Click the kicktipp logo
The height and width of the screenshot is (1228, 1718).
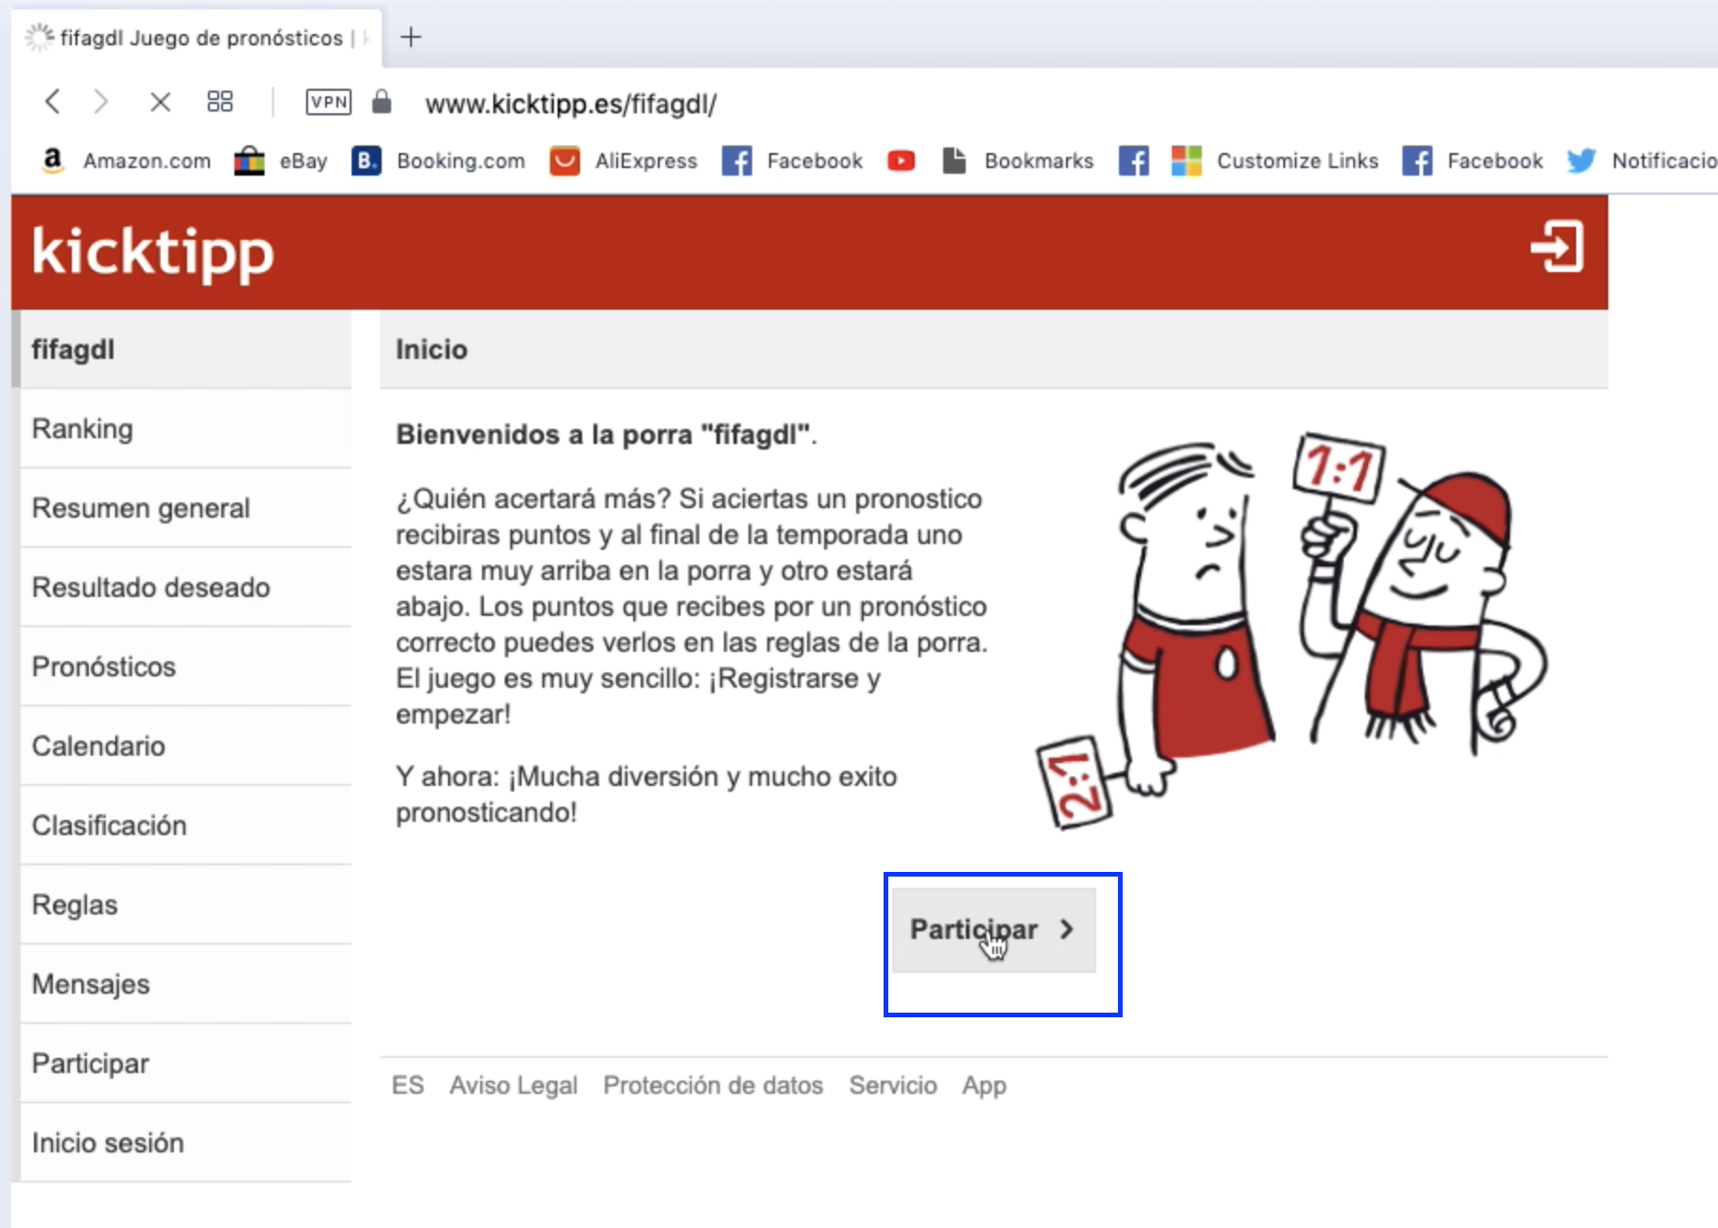point(153,252)
